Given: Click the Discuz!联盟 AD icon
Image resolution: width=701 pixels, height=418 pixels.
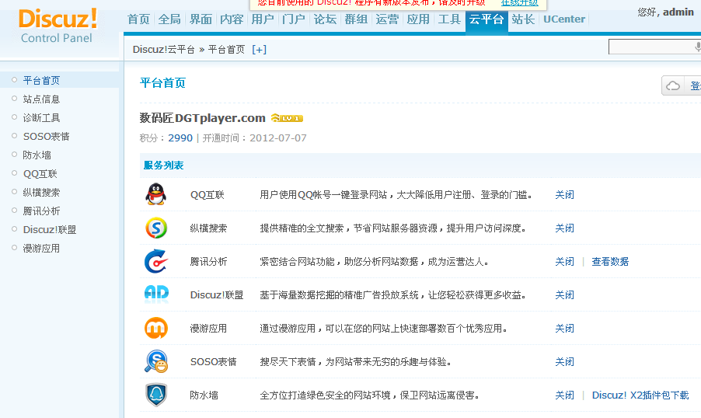Looking at the screenshot, I should (156, 294).
